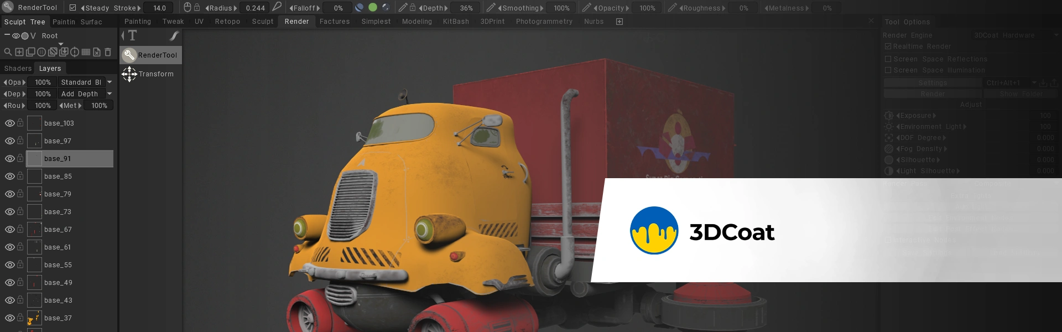Click the Show Folder button

coord(1021,94)
